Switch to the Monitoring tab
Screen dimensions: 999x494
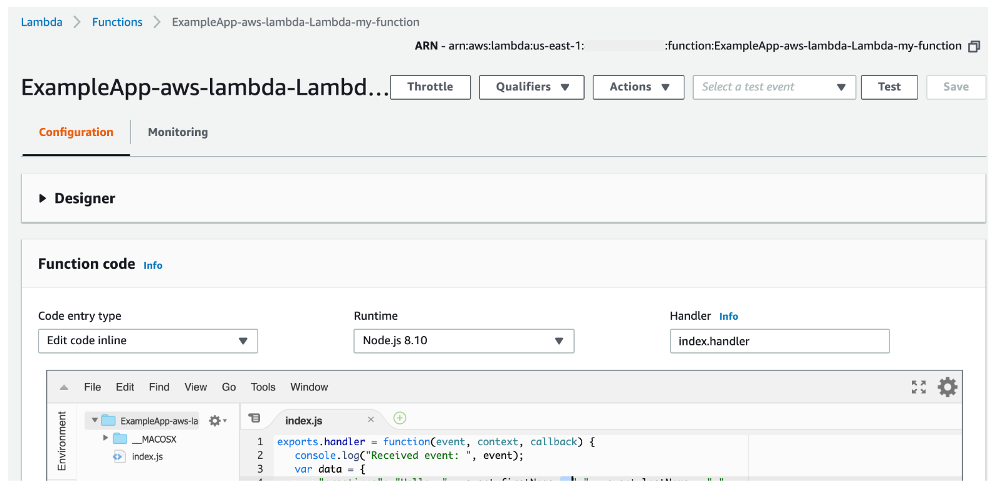(178, 132)
